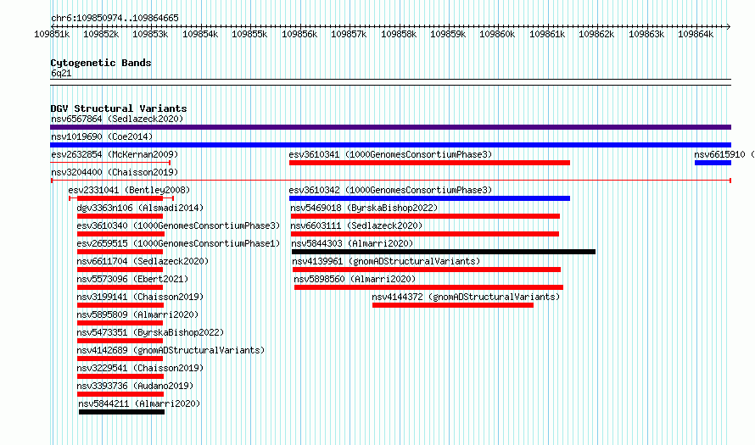The height and width of the screenshot is (445, 755).
Task: Click the 109858k ruler tick label
Action: [x=399, y=34]
